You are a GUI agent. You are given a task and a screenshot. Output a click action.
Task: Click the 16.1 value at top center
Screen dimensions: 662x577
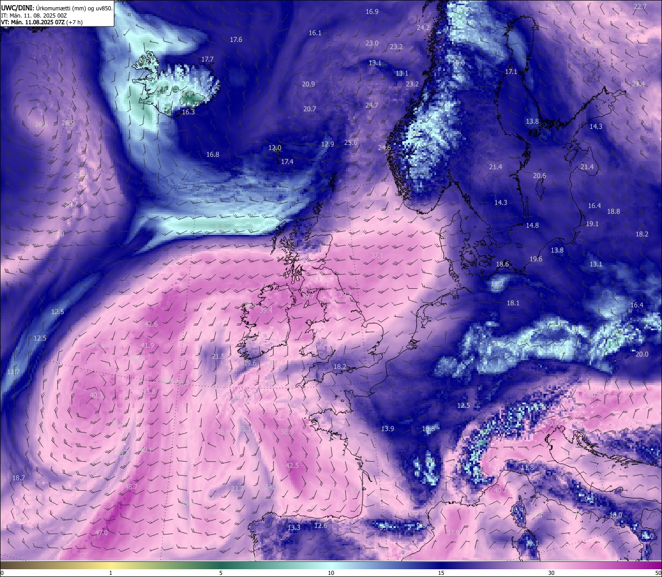pyautogui.click(x=315, y=33)
